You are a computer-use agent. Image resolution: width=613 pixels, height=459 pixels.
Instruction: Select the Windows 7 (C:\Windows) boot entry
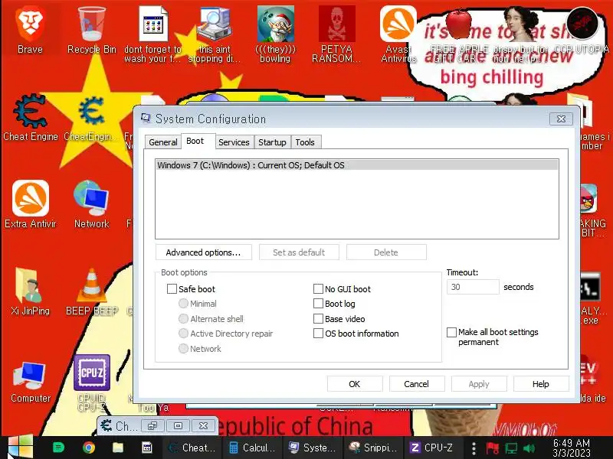[357, 165]
